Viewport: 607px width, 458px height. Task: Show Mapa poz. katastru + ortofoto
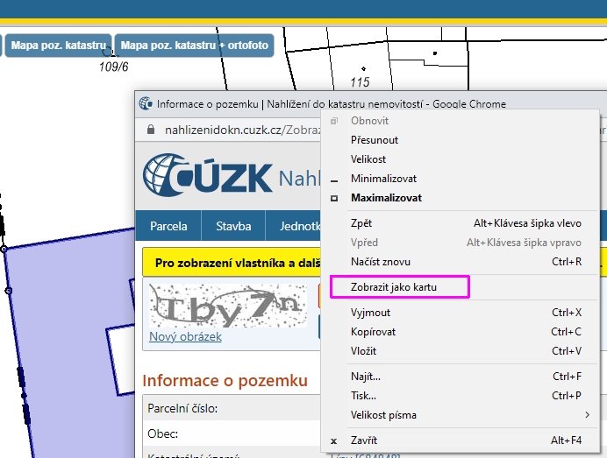pyautogui.click(x=194, y=46)
